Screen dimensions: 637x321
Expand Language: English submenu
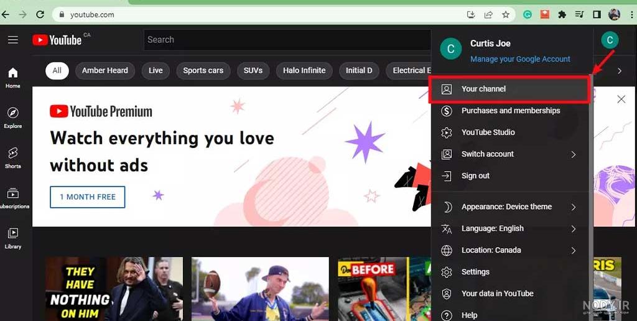[509, 228]
